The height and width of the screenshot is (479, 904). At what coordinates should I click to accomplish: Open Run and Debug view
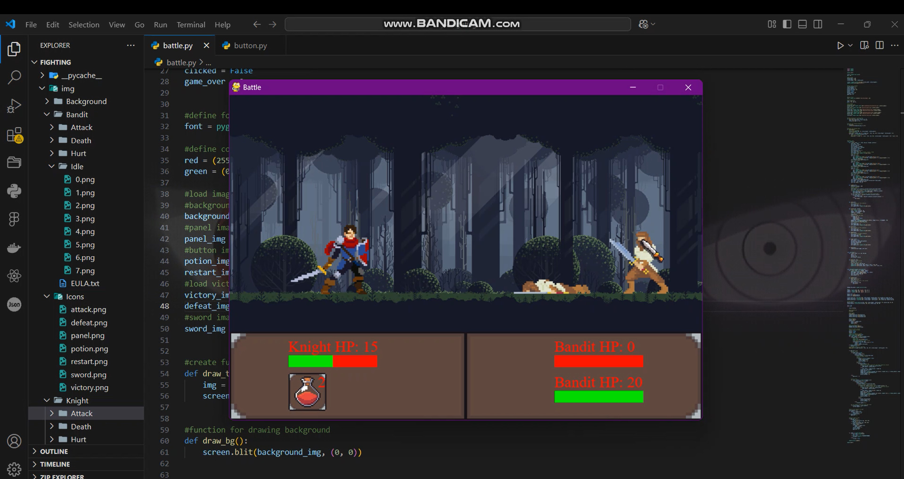coord(14,106)
